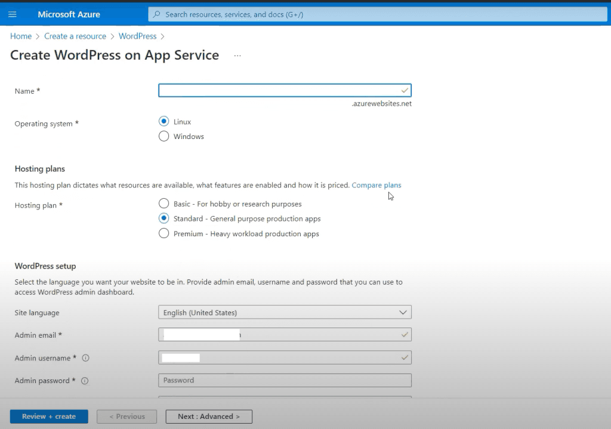Click the .azurewebsites.net suffix text
This screenshot has height=429, width=611.
pyautogui.click(x=381, y=104)
